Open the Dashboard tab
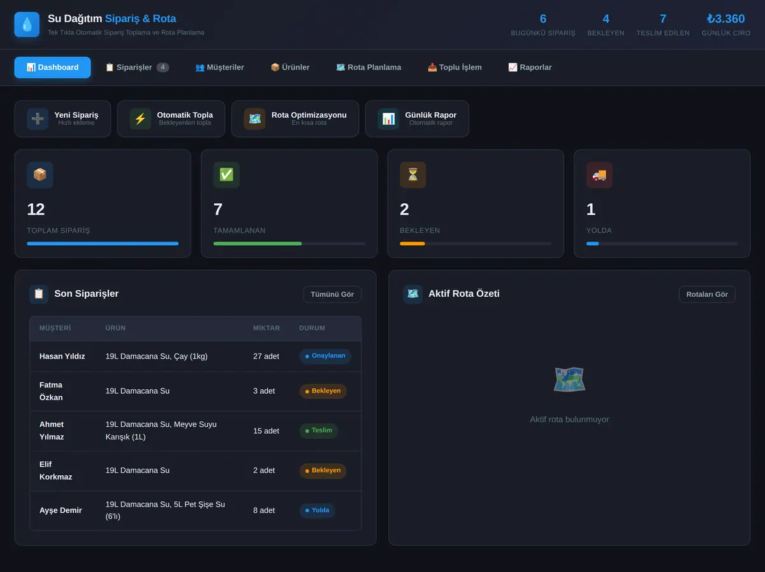The image size is (765, 572). (52, 68)
